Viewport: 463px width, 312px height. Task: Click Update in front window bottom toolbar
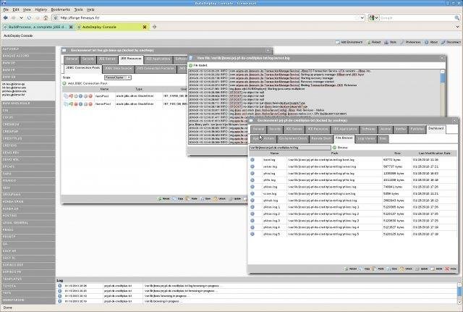click(x=422, y=269)
